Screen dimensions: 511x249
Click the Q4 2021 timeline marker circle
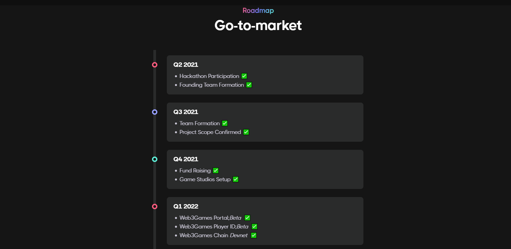(155, 159)
